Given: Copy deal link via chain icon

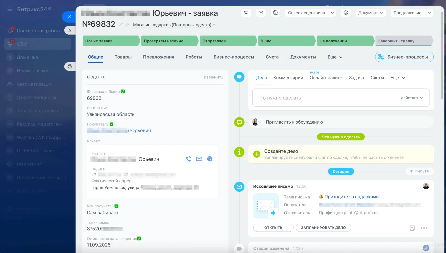Looking at the screenshot, I should click(127, 25).
